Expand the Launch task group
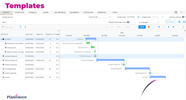 point(1,77)
